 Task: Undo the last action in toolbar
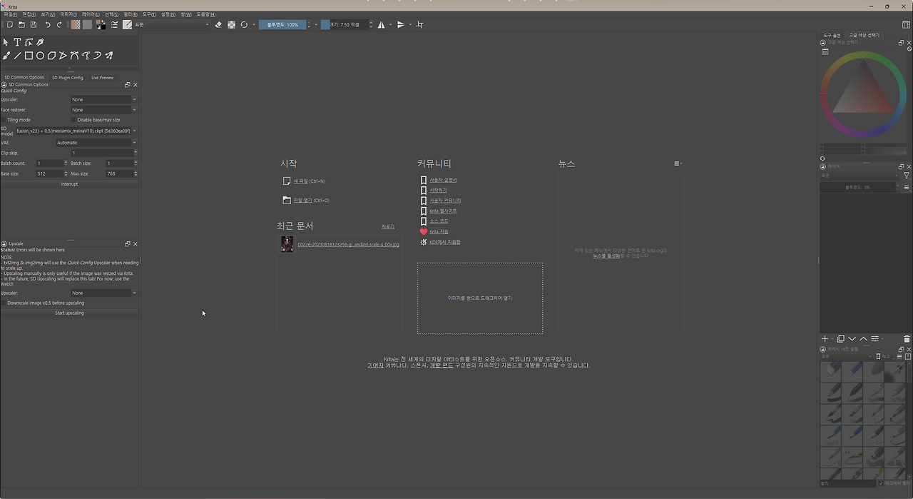pyautogui.click(x=48, y=24)
